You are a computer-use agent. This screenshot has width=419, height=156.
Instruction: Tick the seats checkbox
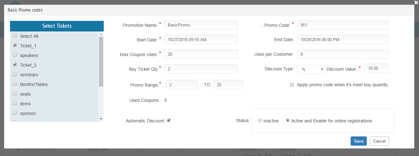coord(15,94)
